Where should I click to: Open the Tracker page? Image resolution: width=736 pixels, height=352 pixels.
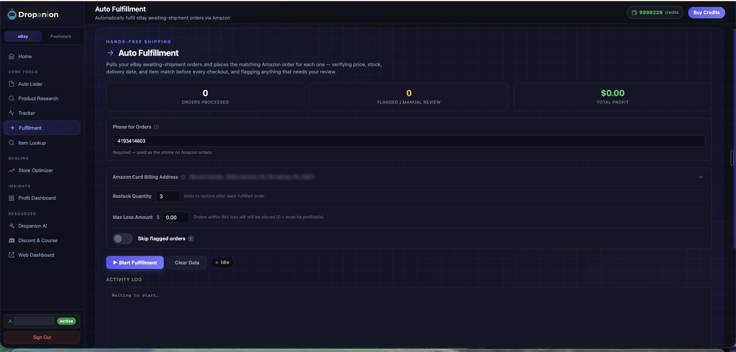coord(42,113)
